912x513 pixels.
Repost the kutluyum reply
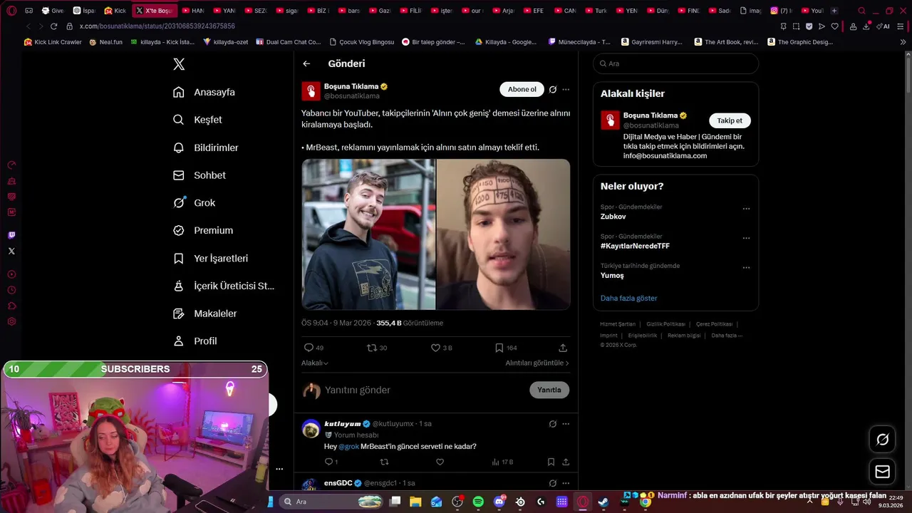tap(384, 462)
